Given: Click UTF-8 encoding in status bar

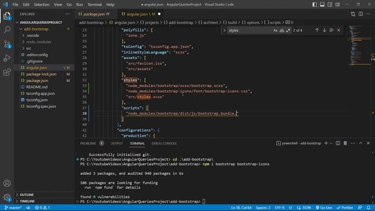Looking at the screenshot, I should point(279,207).
